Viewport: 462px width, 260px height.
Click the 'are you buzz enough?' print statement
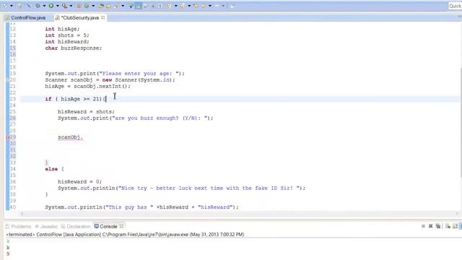[135, 118]
